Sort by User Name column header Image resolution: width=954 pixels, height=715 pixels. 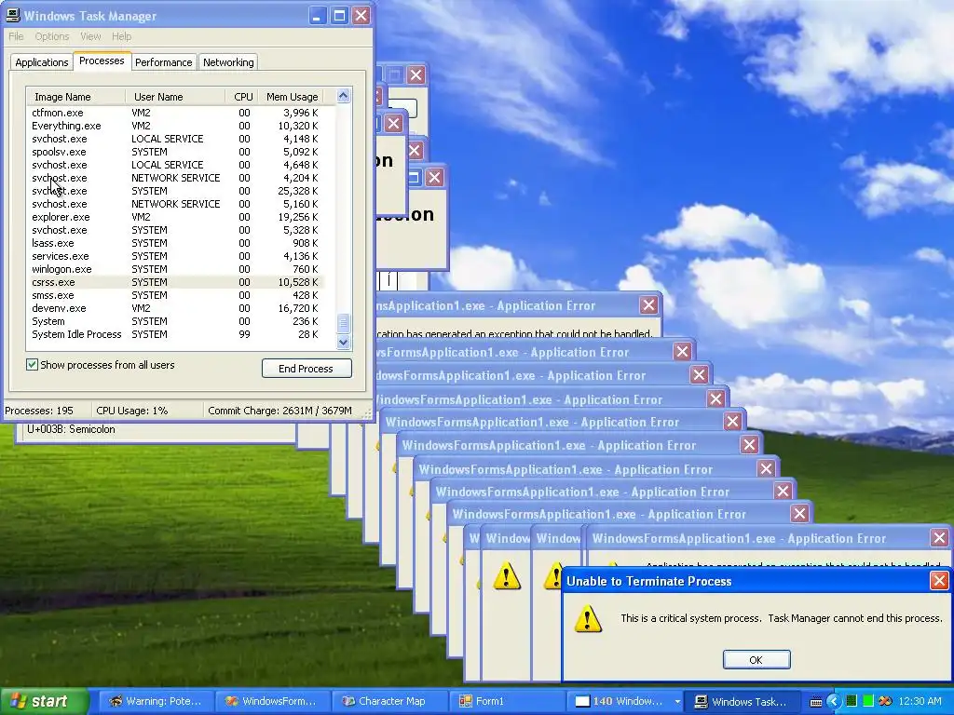pyautogui.click(x=175, y=97)
